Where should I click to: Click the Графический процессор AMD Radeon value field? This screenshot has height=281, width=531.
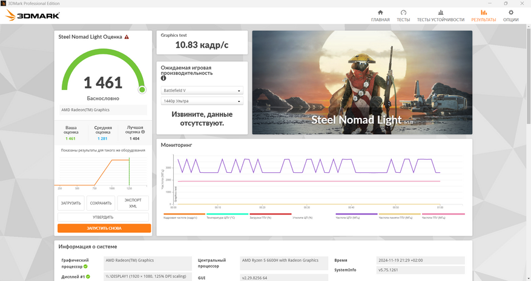(x=148, y=263)
